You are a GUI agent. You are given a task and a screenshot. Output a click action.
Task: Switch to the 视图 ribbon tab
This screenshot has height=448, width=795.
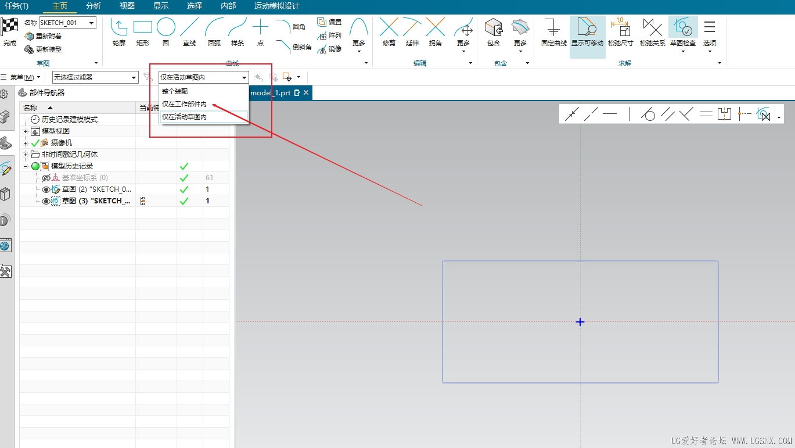click(127, 6)
